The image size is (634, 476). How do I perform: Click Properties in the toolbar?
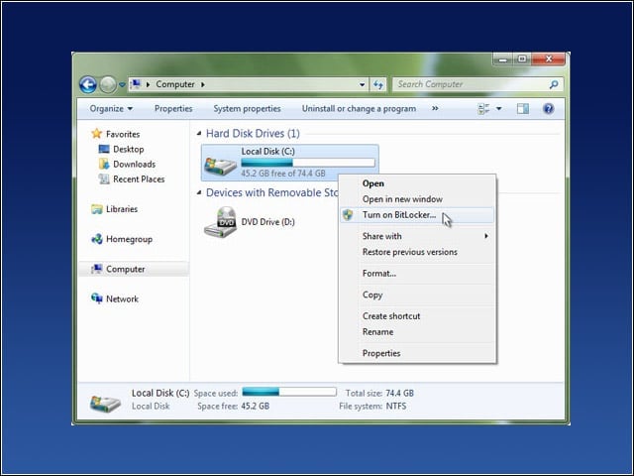pos(173,108)
